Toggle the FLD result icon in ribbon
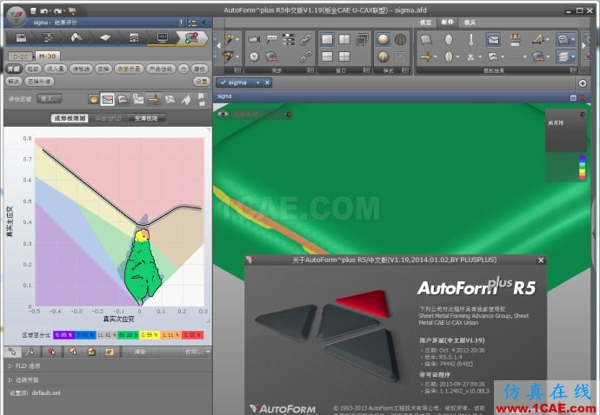This screenshot has height=415, width=600. (493, 39)
